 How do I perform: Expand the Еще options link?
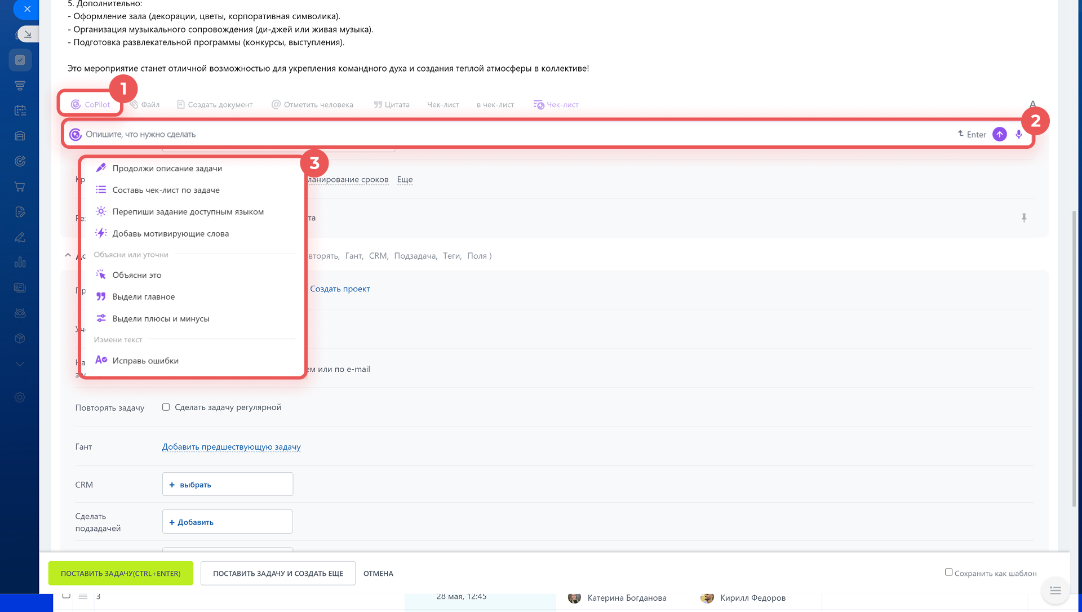pyautogui.click(x=405, y=179)
